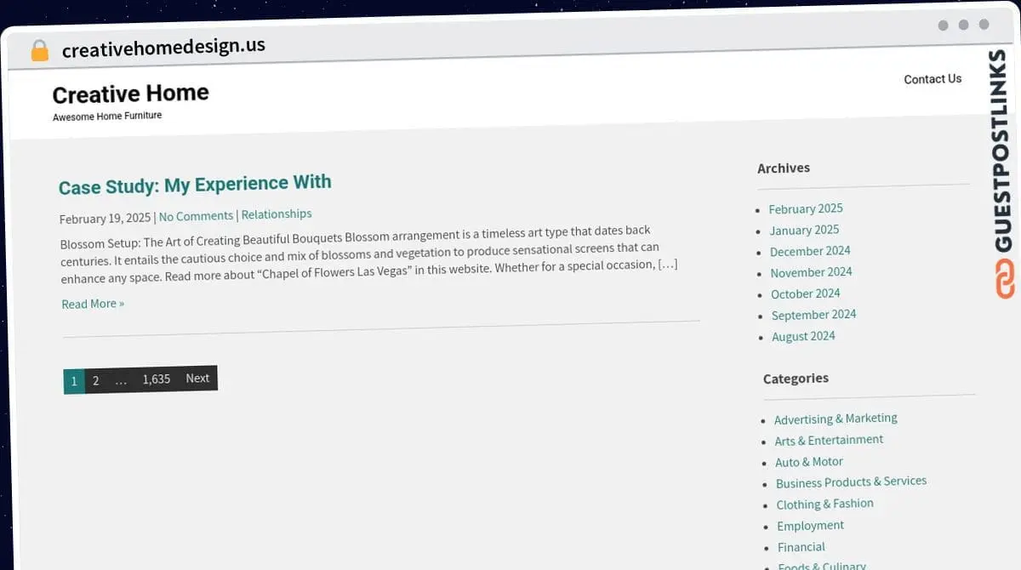This screenshot has width=1021, height=570.
Task: Click the padlock icon in address bar
Action: [39, 51]
